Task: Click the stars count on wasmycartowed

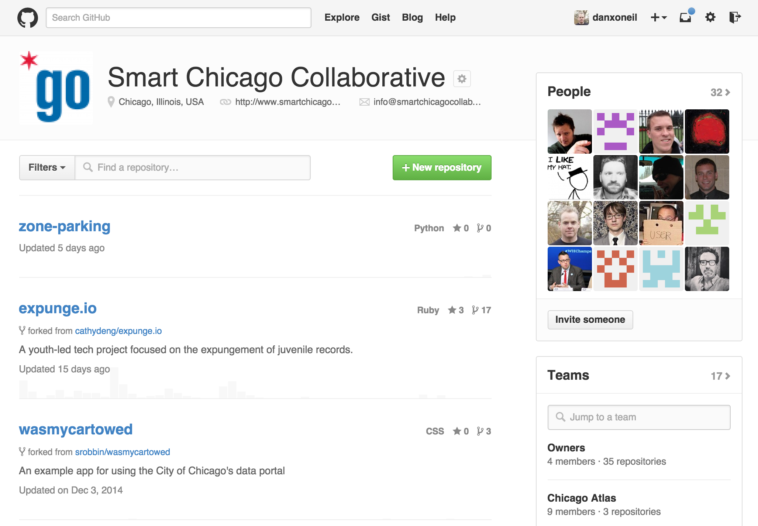Action: (461, 431)
